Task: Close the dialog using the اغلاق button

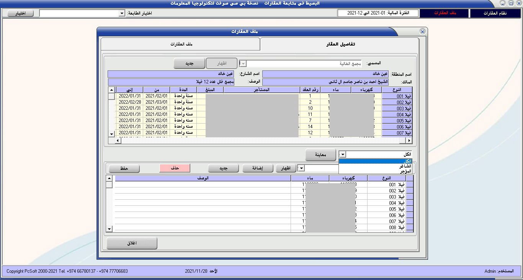Action: (x=132, y=243)
